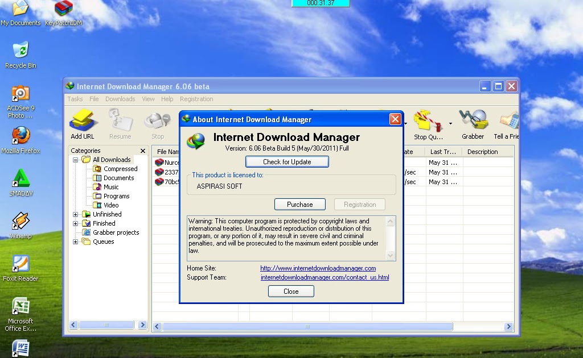Open the File menu
The image size is (583, 358).
[x=94, y=99]
